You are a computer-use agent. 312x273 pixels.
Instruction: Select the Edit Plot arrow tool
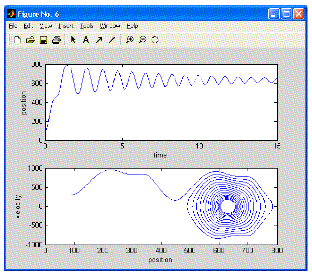click(x=73, y=40)
